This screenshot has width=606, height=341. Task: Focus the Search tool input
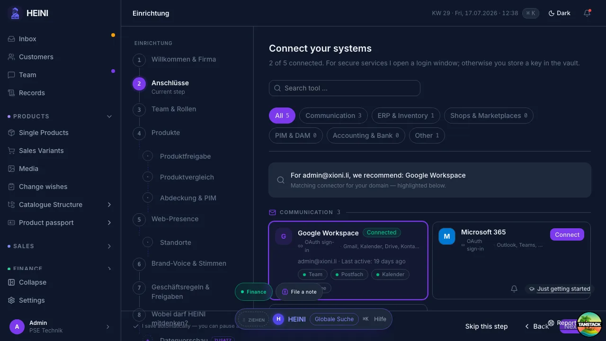click(x=345, y=88)
